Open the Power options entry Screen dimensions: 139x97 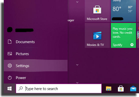[36, 78]
